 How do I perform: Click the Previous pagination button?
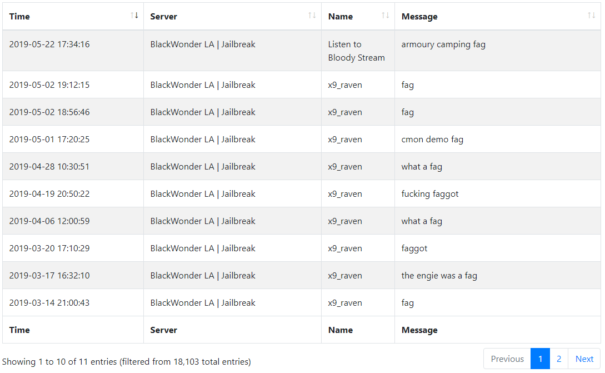(507, 359)
